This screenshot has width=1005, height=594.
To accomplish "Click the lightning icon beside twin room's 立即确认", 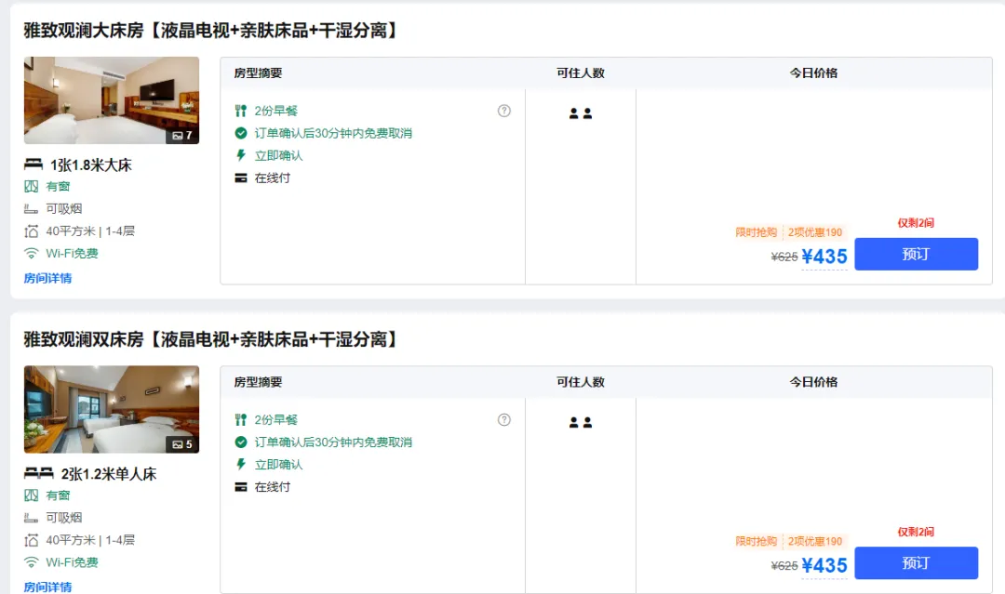I will 241,464.
